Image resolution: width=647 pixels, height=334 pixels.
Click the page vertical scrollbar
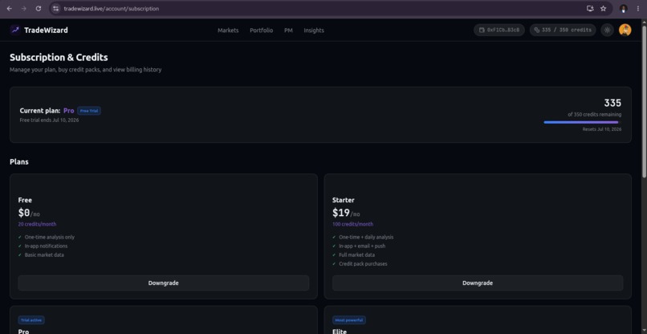644,104
